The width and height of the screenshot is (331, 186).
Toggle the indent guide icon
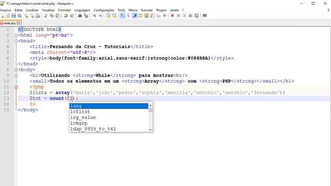[134, 16]
